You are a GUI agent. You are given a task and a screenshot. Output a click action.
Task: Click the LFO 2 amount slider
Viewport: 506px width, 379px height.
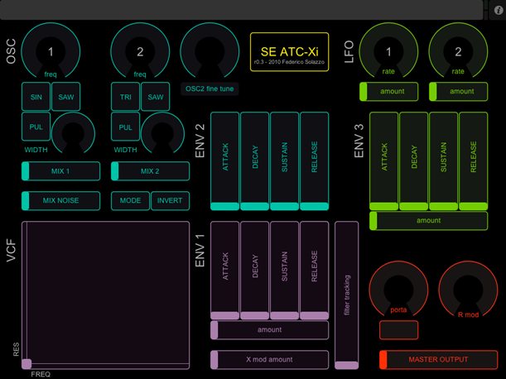pyautogui.click(x=459, y=92)
